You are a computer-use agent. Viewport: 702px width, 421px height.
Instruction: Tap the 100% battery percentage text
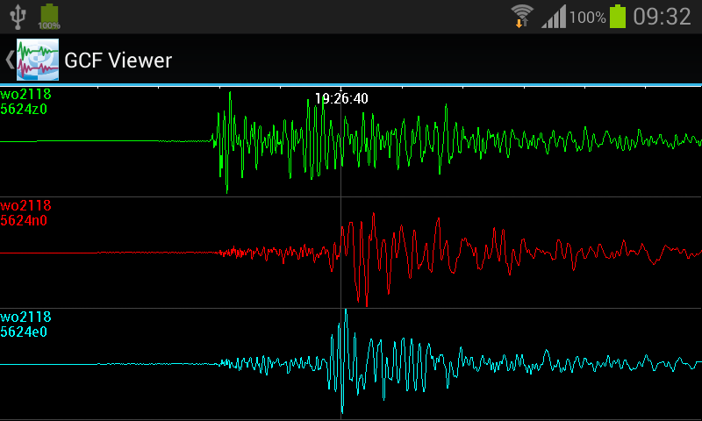pyautogui.click(x=588, y=18)
